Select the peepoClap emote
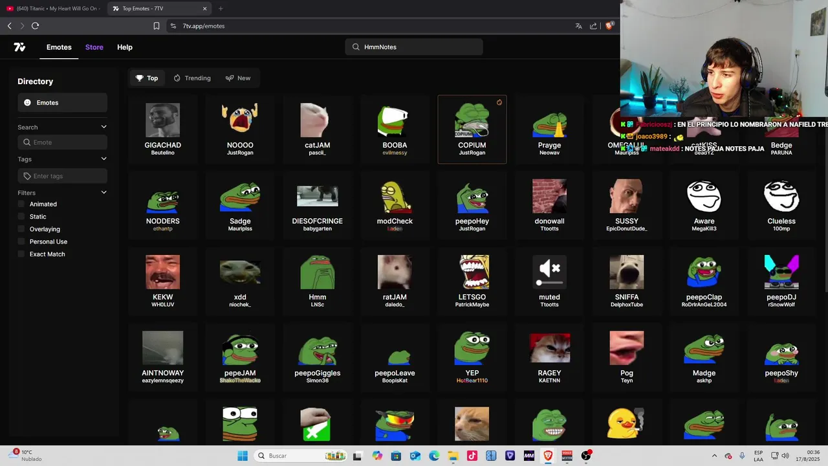Viewport: 828px width, 466px height. (x=704, y=282)
